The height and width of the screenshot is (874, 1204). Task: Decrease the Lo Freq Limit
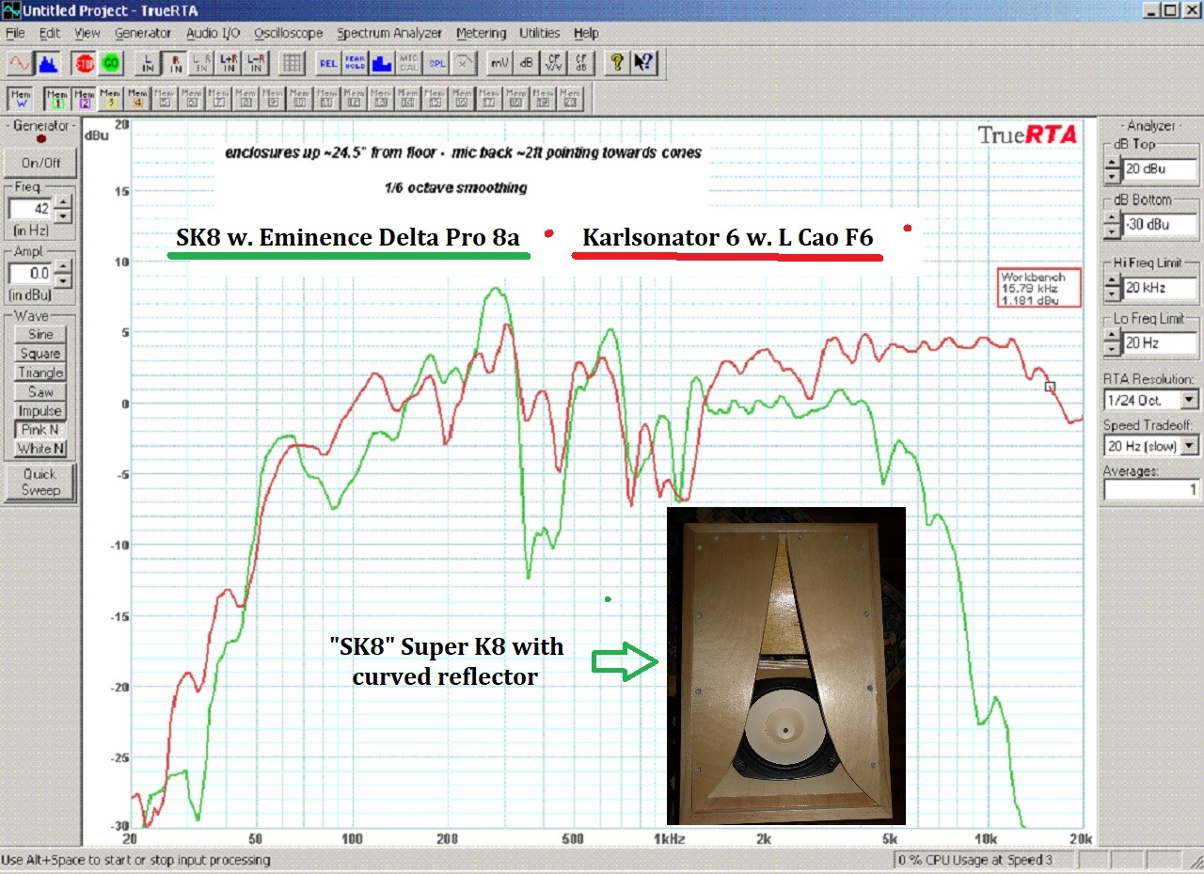(x=1113, y=349)
